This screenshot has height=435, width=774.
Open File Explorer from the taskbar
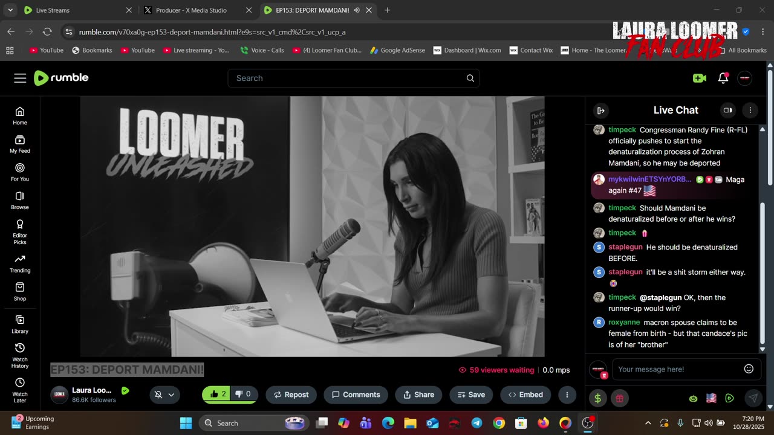(410, 423)
